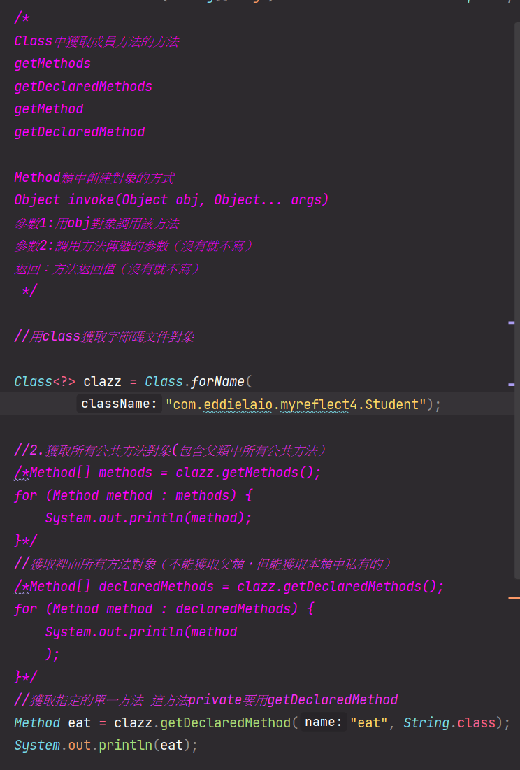
Task: Click the name: parameter hint
Action: coord(324,722)
